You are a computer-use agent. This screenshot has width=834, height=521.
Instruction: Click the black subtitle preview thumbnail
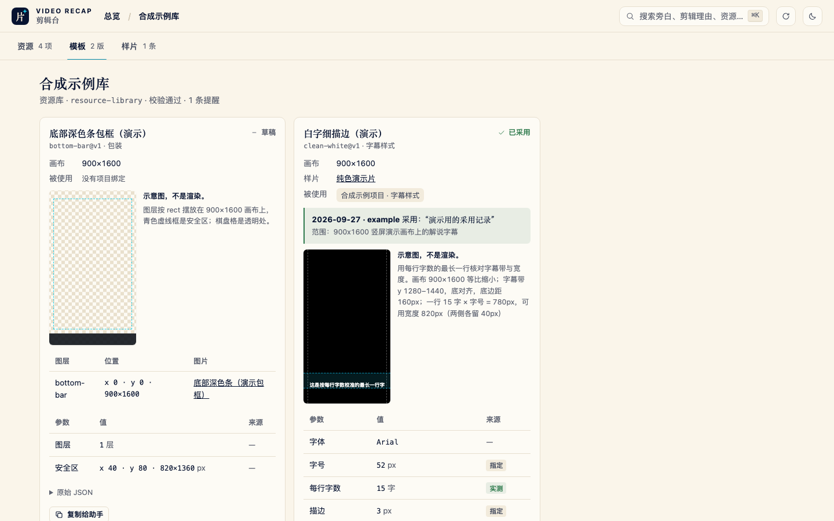coord(347,326)
